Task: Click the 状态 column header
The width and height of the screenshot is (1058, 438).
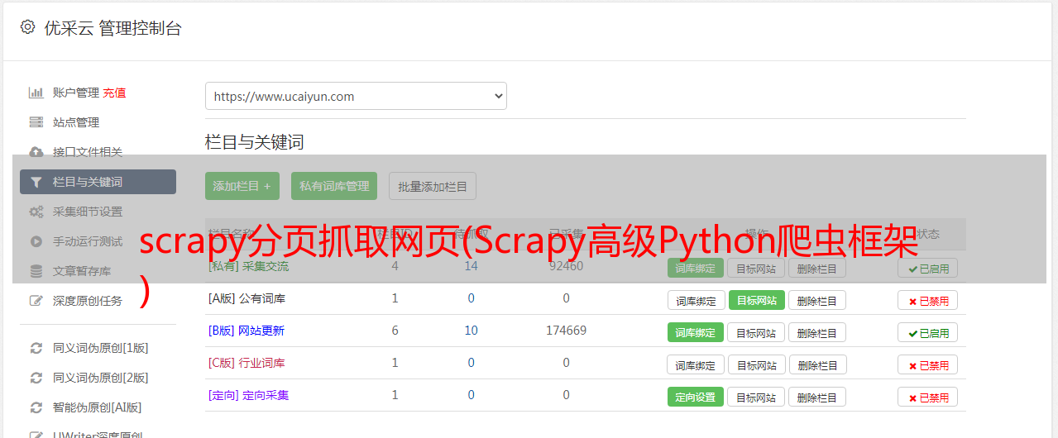Action: (x=927, y=234)
